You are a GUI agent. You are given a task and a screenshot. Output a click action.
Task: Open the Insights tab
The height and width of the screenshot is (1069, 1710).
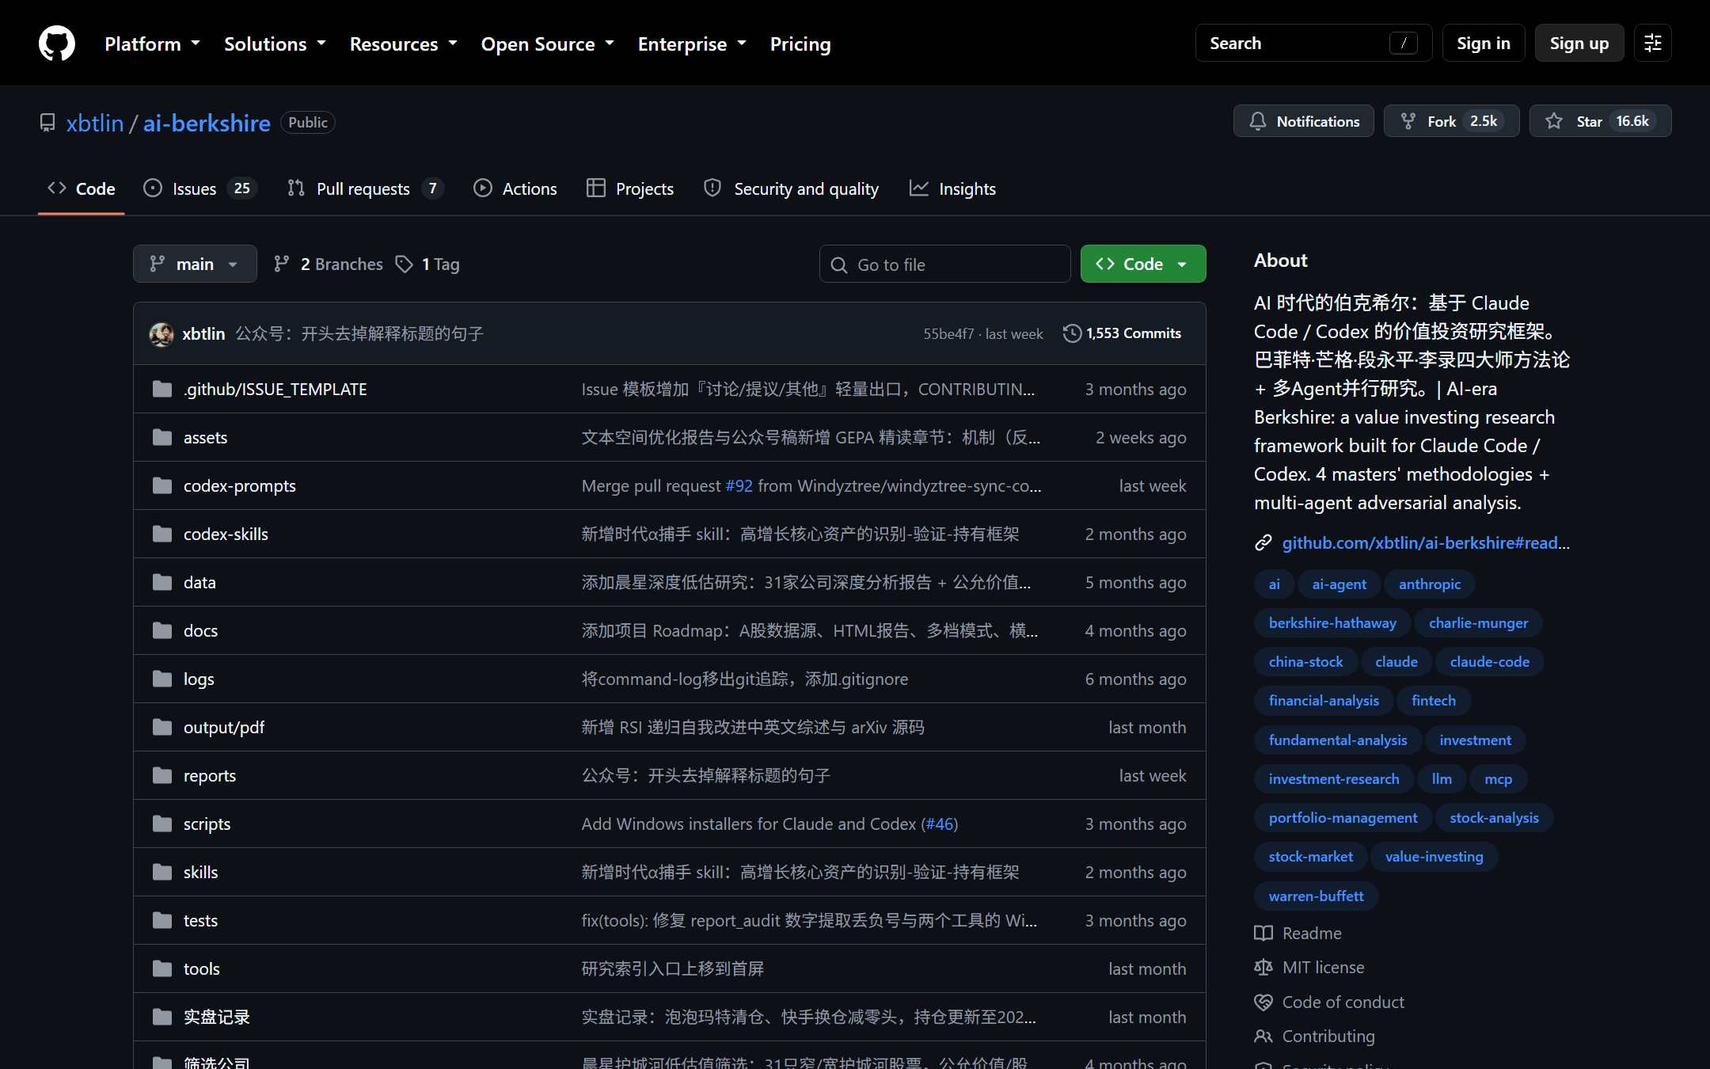(x=953, y=188)
